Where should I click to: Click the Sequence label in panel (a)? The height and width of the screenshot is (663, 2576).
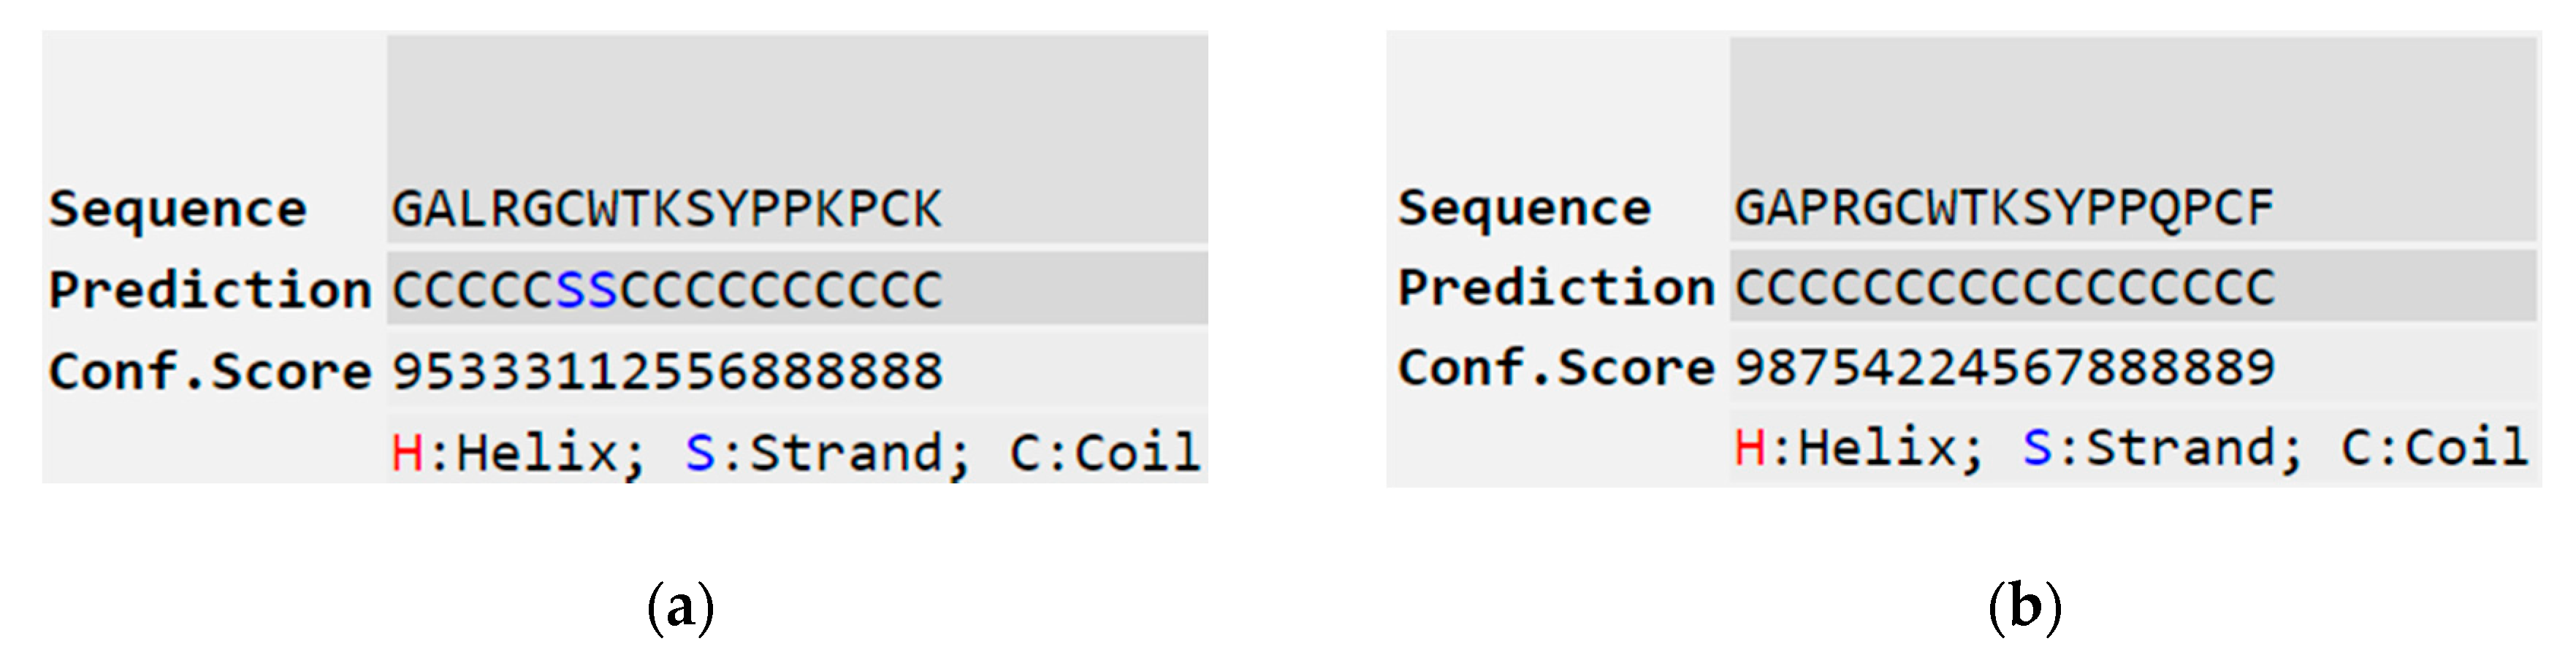pyautogui.click(x=178, y=210)
